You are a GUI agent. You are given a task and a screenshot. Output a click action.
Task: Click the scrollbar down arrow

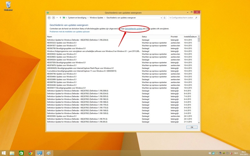199,122
